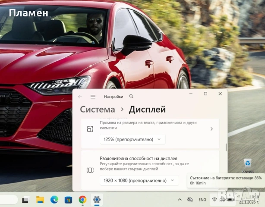265x207 pixels.
Task: Click the 'Настройки' title in the Settings window
Action: [114, 97]
